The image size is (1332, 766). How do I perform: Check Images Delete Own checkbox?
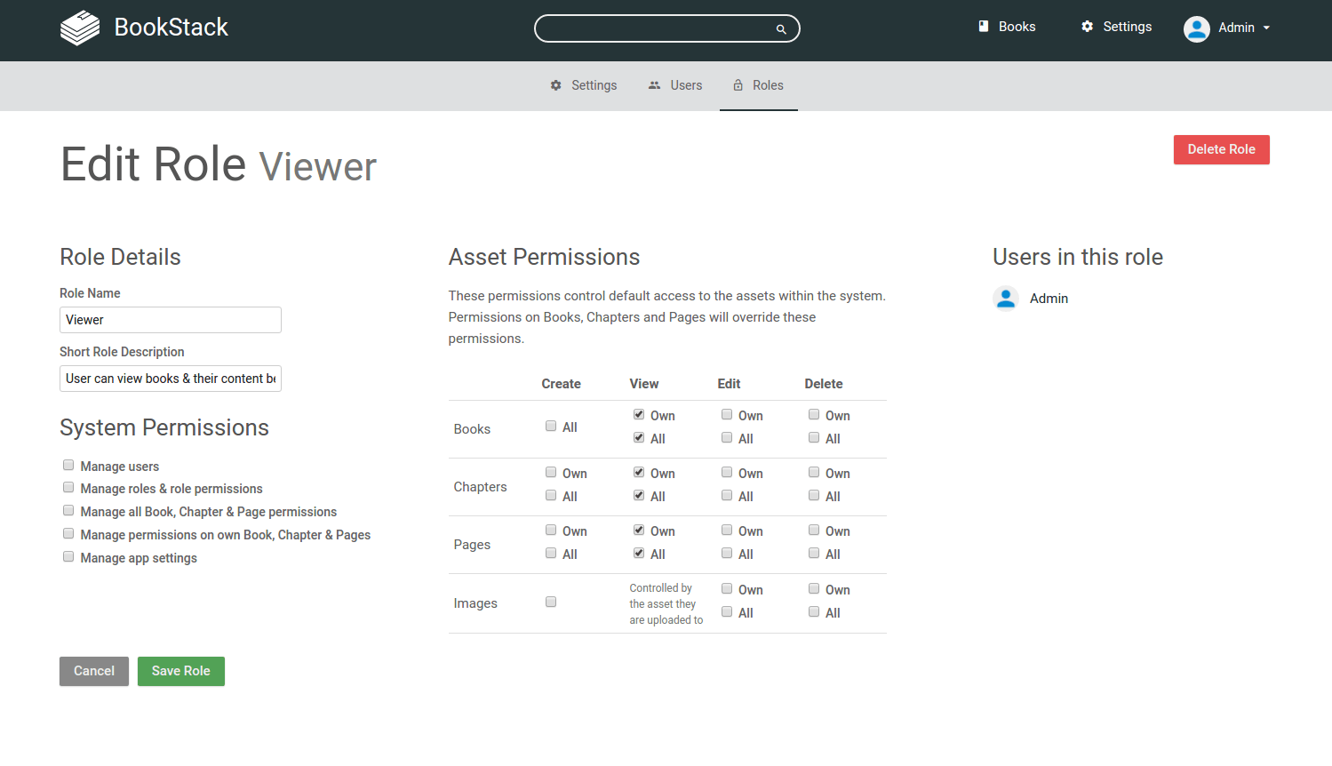(814, 588)
